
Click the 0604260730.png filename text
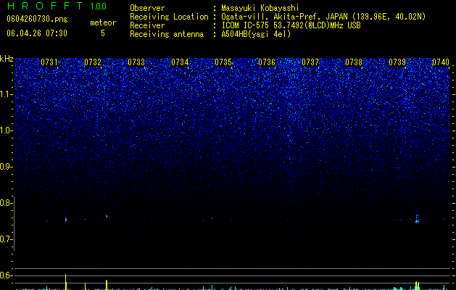(x=37, y=19)
